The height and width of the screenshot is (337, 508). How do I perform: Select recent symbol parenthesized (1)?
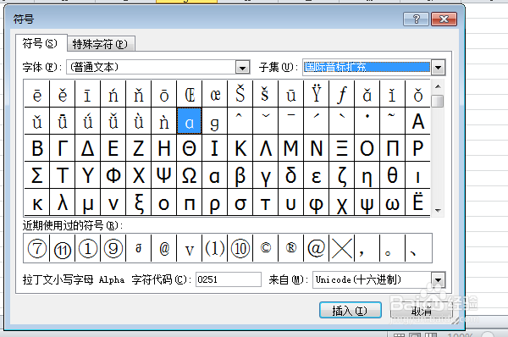(x=214, y=248)
